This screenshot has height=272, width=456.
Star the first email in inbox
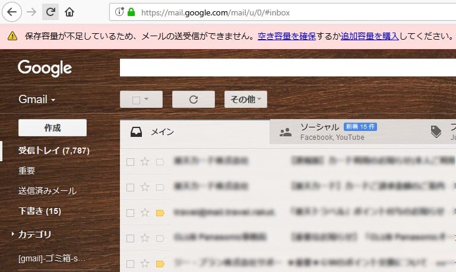(144, 162)
